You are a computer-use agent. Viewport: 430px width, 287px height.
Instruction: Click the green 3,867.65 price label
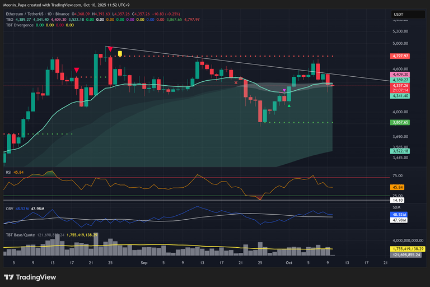(x=400, y=122)
